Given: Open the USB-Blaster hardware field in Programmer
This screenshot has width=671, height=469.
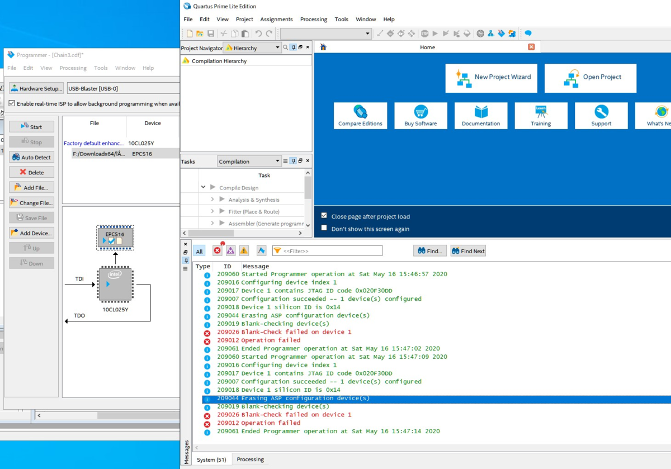Looking at the screenshot, I should 123,88.
